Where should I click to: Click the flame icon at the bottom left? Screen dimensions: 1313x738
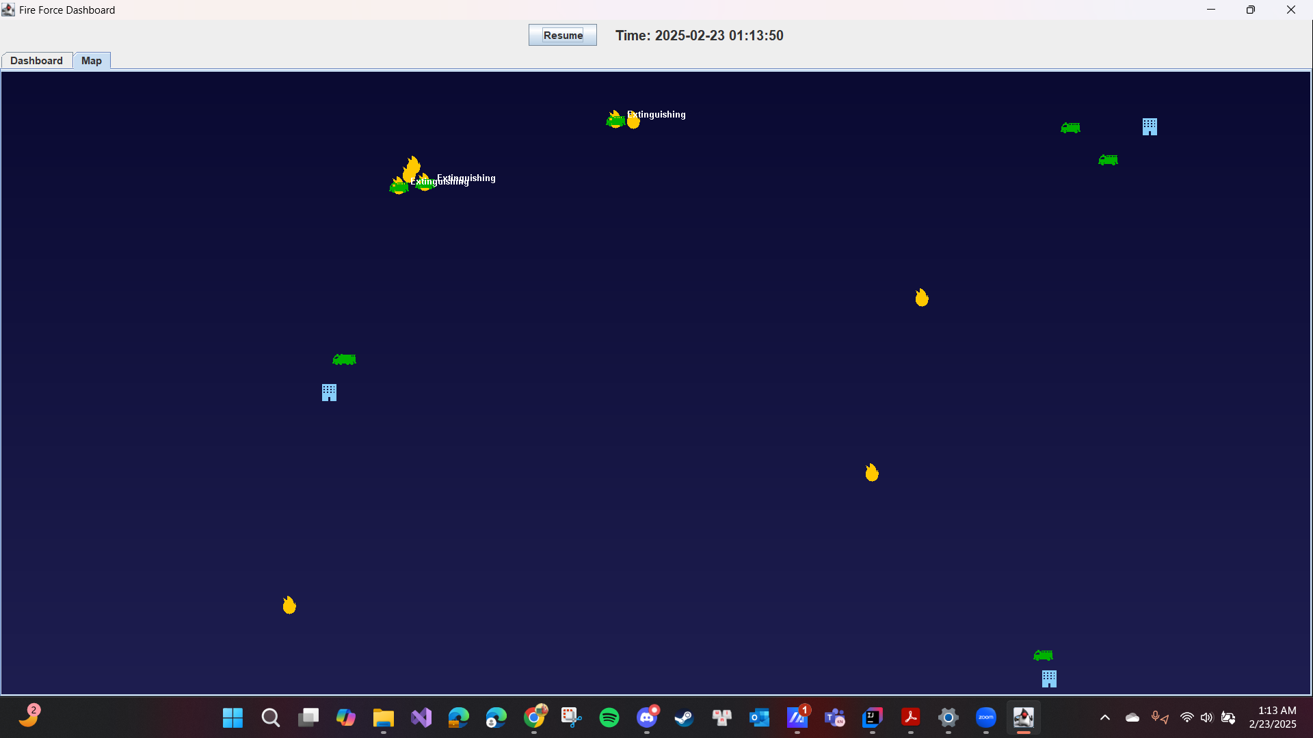(x=289, y=605)
